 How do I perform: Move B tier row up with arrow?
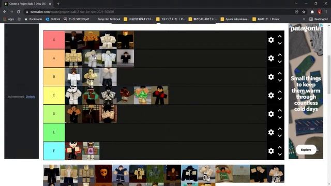coord(280,73)
